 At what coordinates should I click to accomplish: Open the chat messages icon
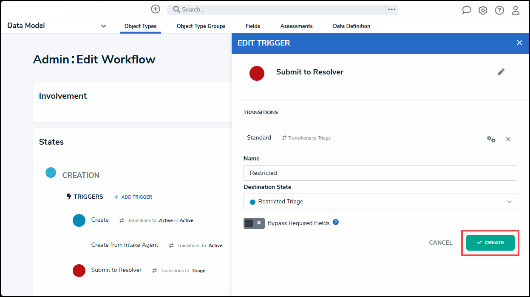467,10
